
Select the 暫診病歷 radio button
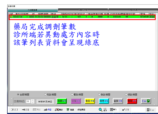(x=72, y=94)
